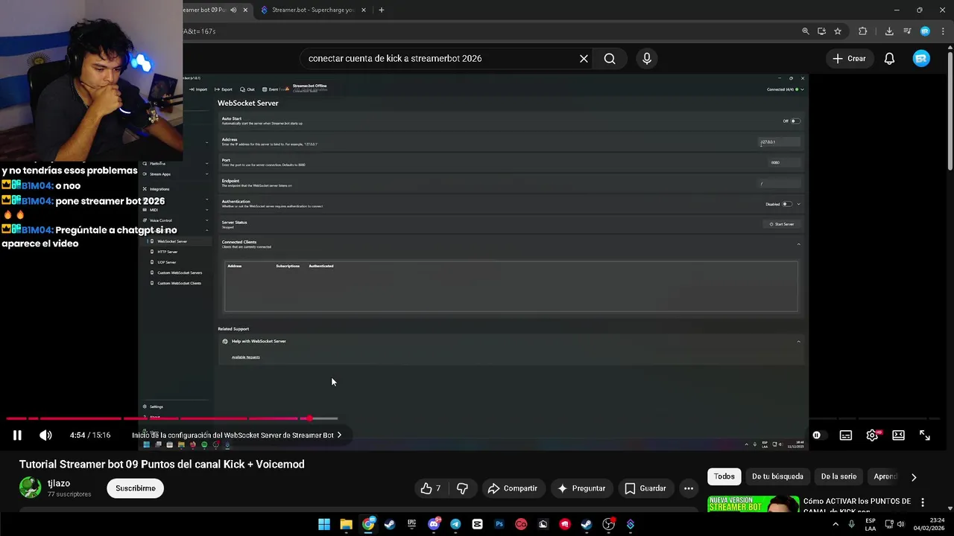This screenshot has height=536, width=954.
Task: Open Photoshop from the taskbar
Action: 499,524
